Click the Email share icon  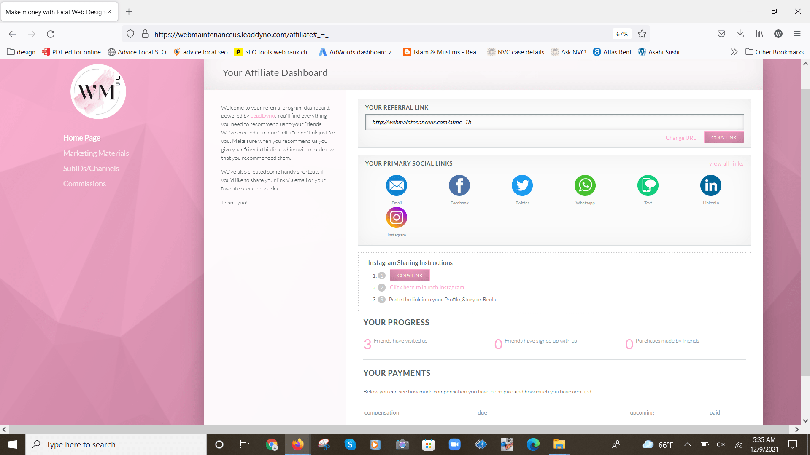pyautogui.click(x=397, y=185)
